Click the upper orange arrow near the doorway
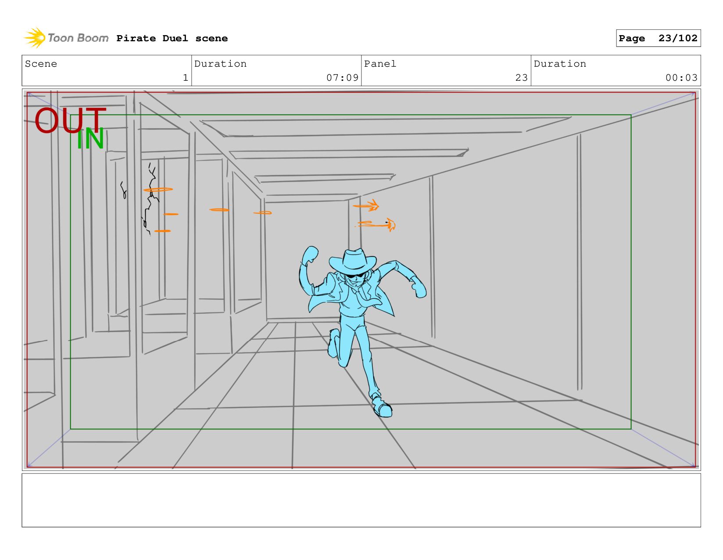Viewport: 723px width, 560px height. tap(366, 205)
